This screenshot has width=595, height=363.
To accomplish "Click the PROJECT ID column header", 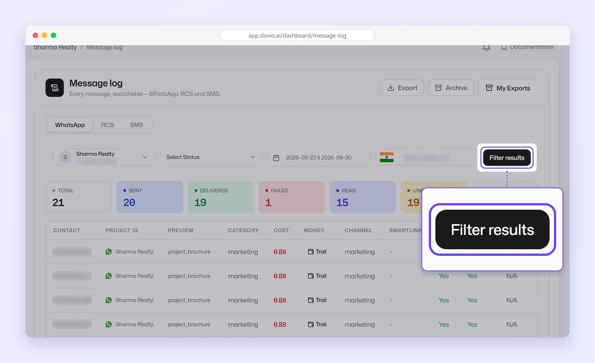I will click(122, 230).
